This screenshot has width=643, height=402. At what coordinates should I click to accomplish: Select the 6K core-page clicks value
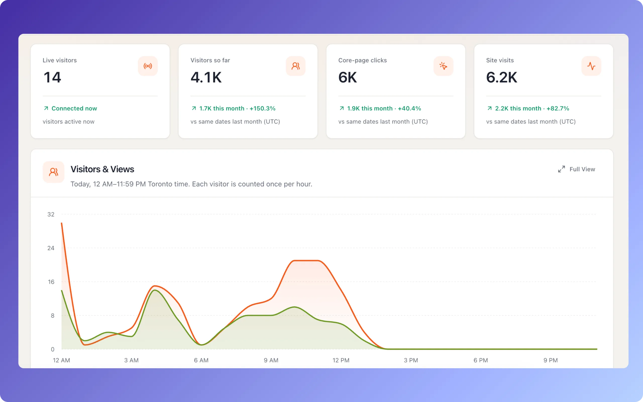pos(348,77)
